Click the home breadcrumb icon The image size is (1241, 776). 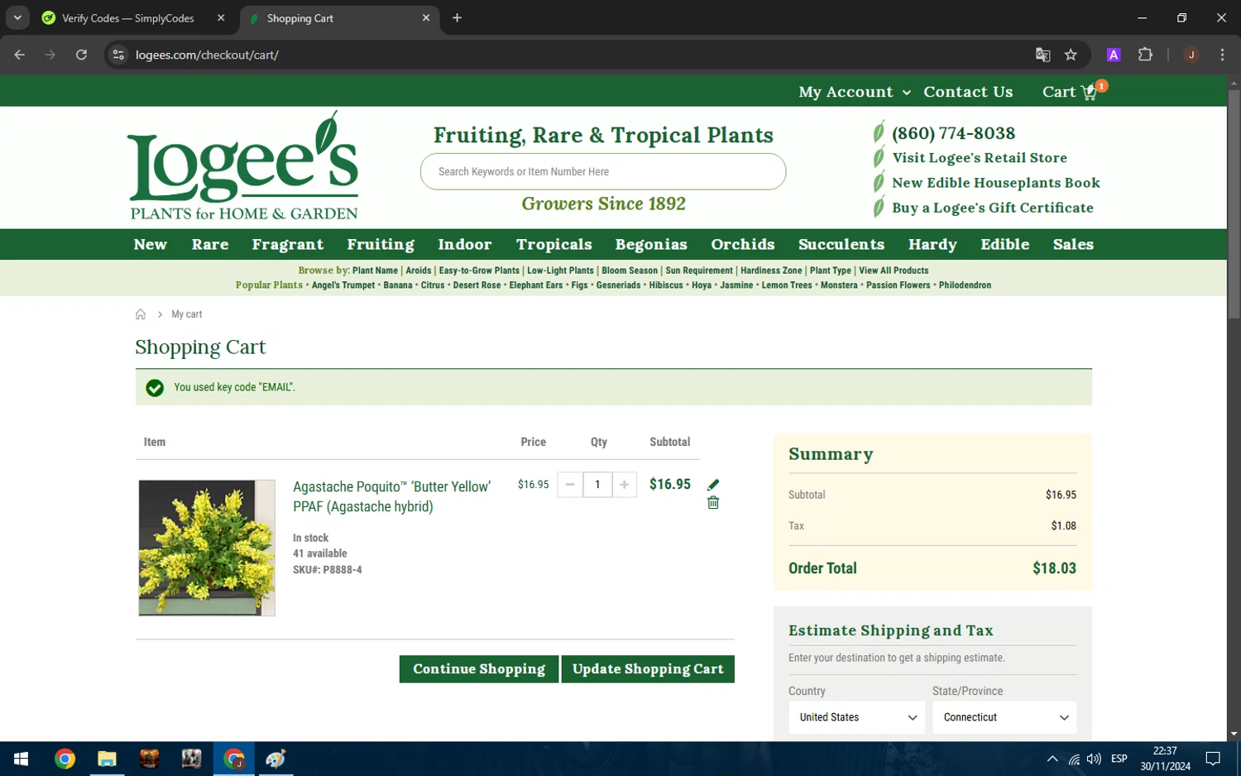click(x=141, y=314)
